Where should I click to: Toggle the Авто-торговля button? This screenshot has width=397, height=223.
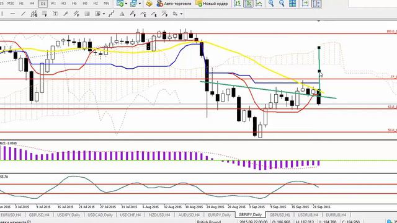tap(174, 4)
